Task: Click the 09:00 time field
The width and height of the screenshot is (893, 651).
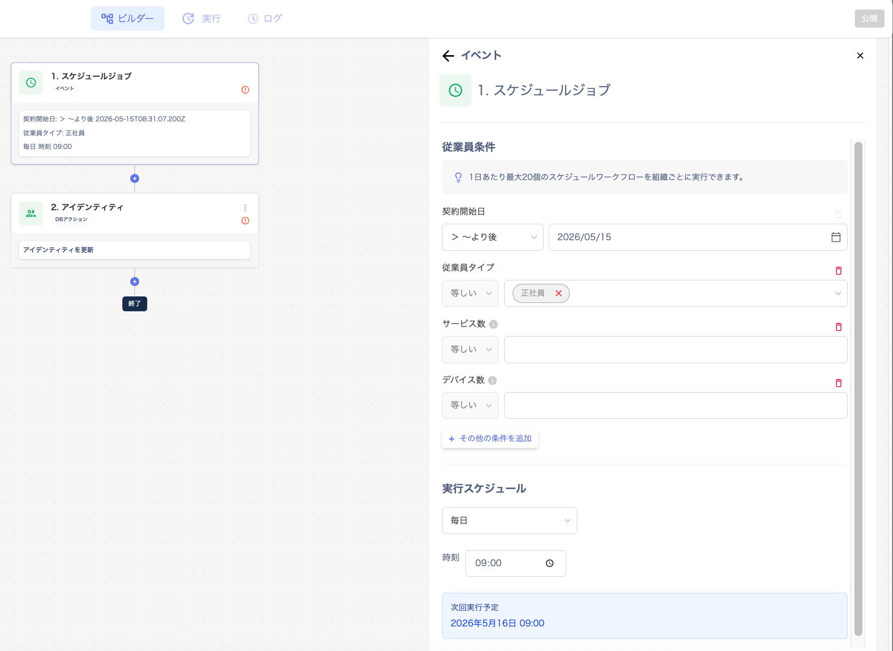Action: pos(515,563)
